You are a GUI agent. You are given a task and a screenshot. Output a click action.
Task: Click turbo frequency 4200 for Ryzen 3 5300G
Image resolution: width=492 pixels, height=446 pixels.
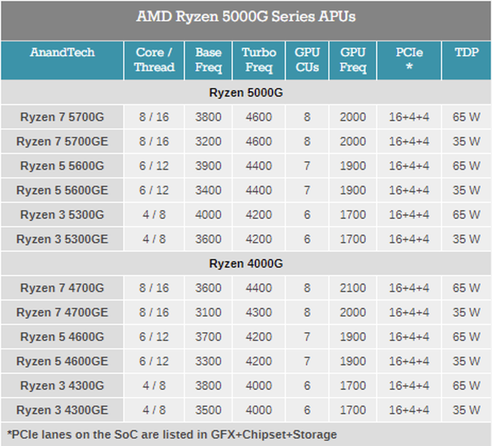259,215
